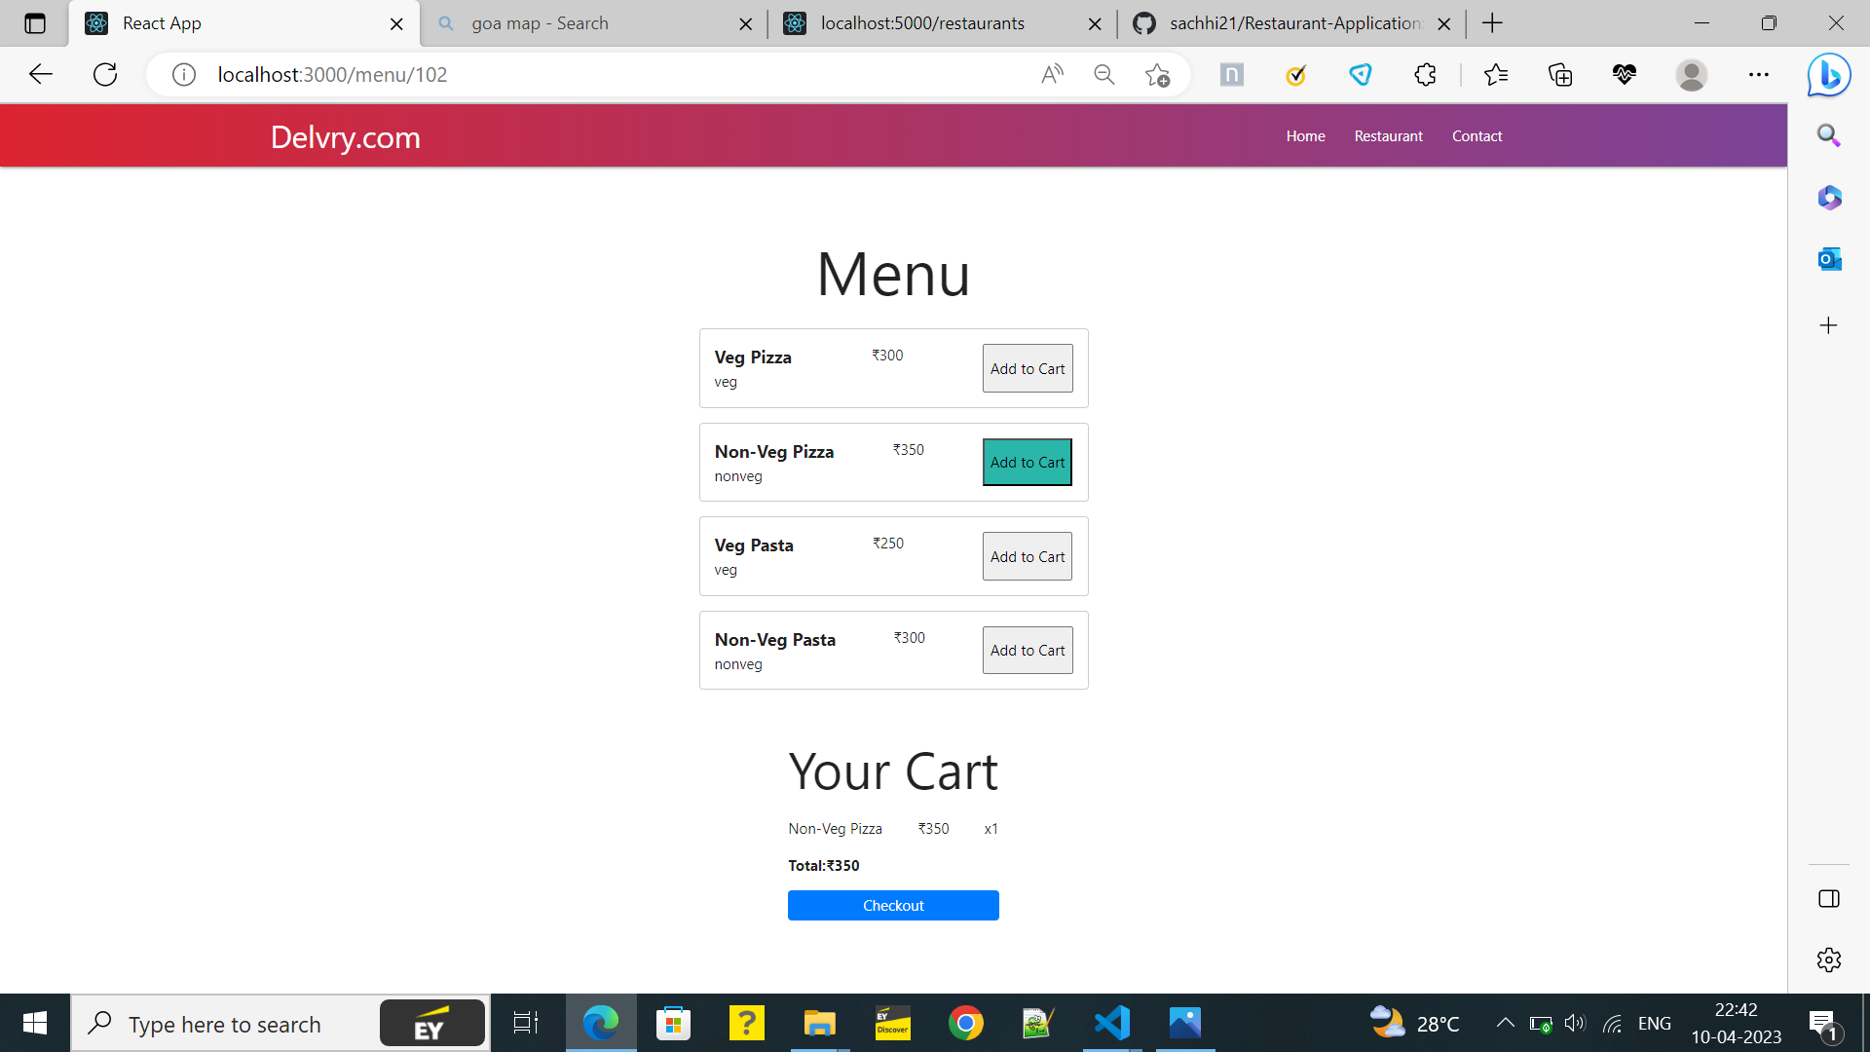Open browser Collections
1870x1052 pixels.
1559,74
